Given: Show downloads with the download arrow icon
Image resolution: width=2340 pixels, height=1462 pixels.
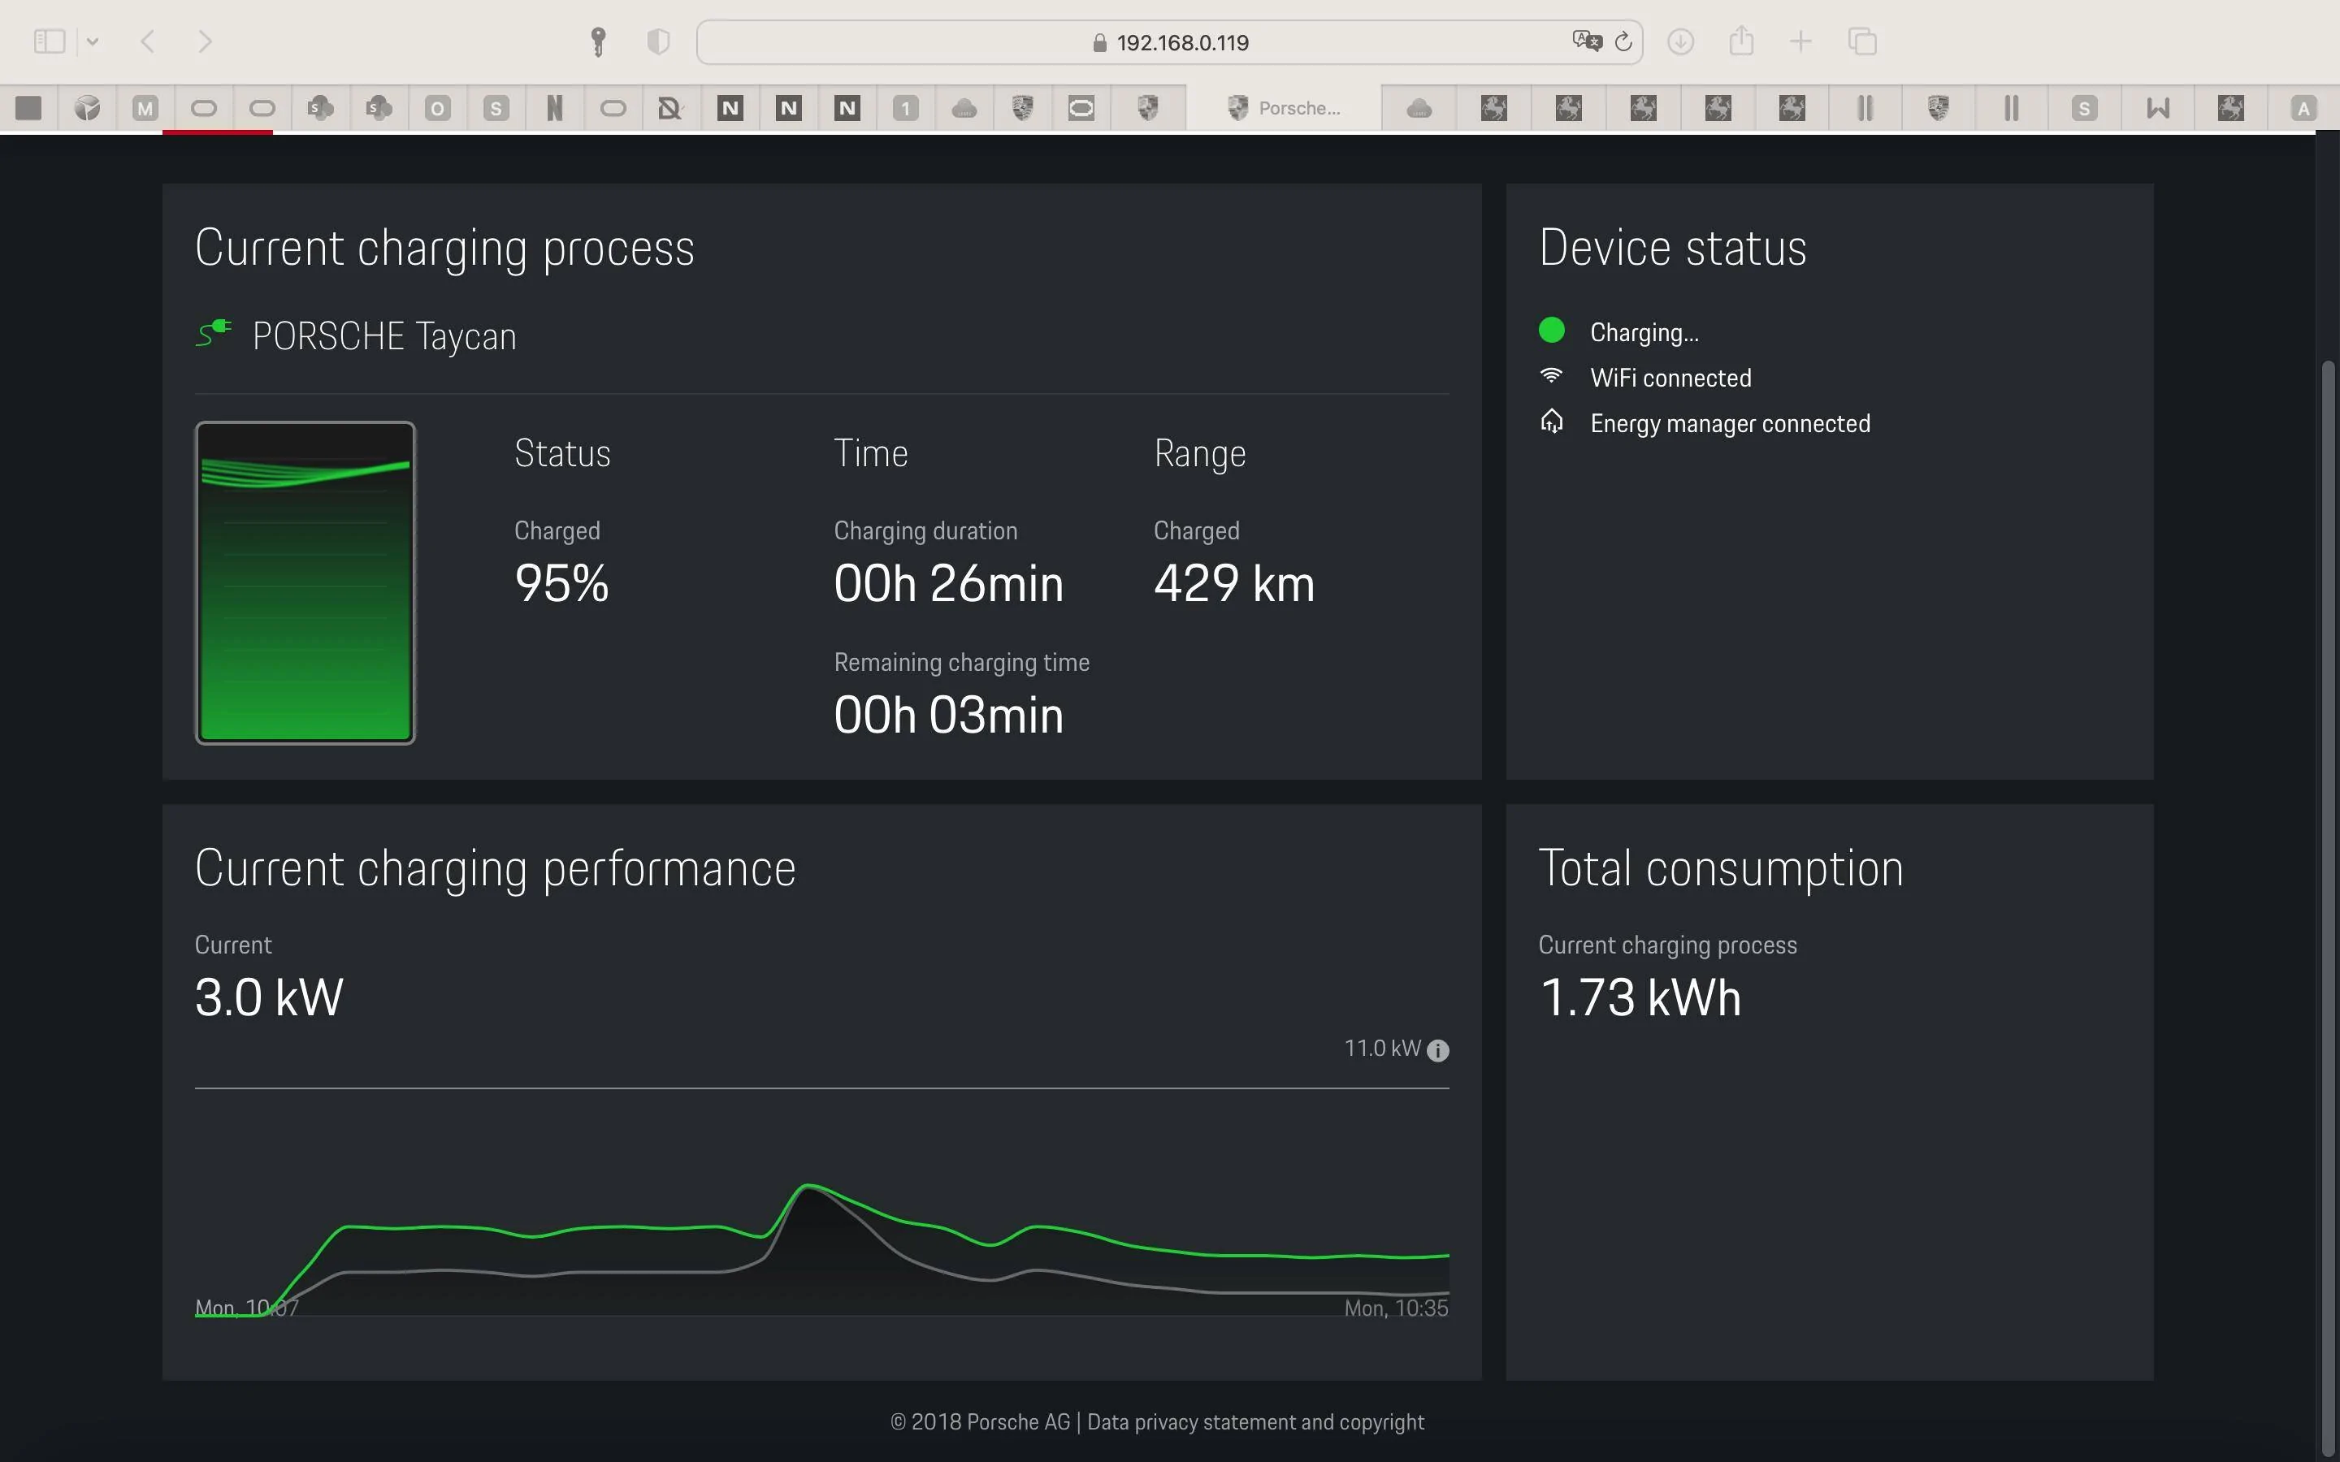Looking at the screenshot, I should pos(1680,41).
